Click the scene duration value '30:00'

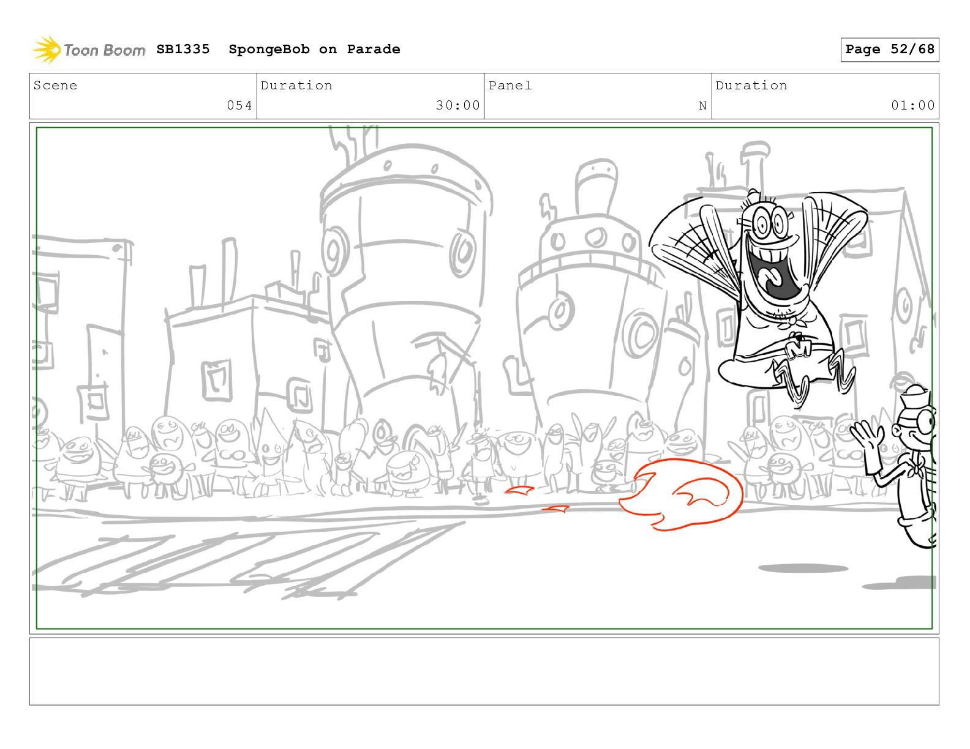pyautogui.click(x=458, y=105)
